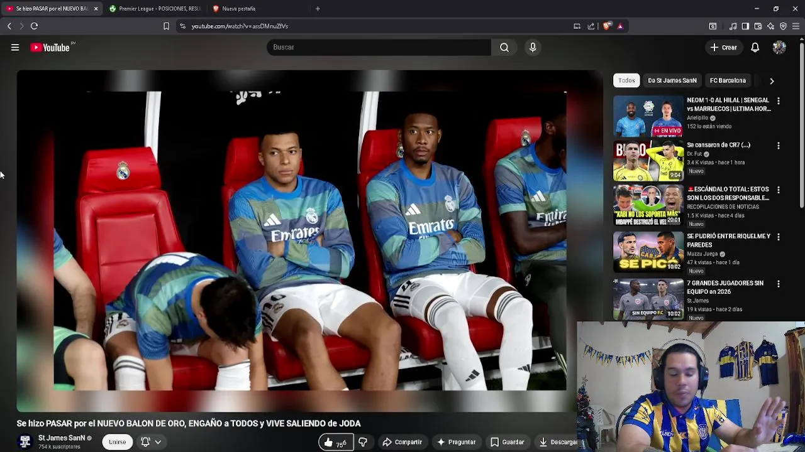805x452 pixels.
Task: Click the video player area
Action: (x=309, y=241)
